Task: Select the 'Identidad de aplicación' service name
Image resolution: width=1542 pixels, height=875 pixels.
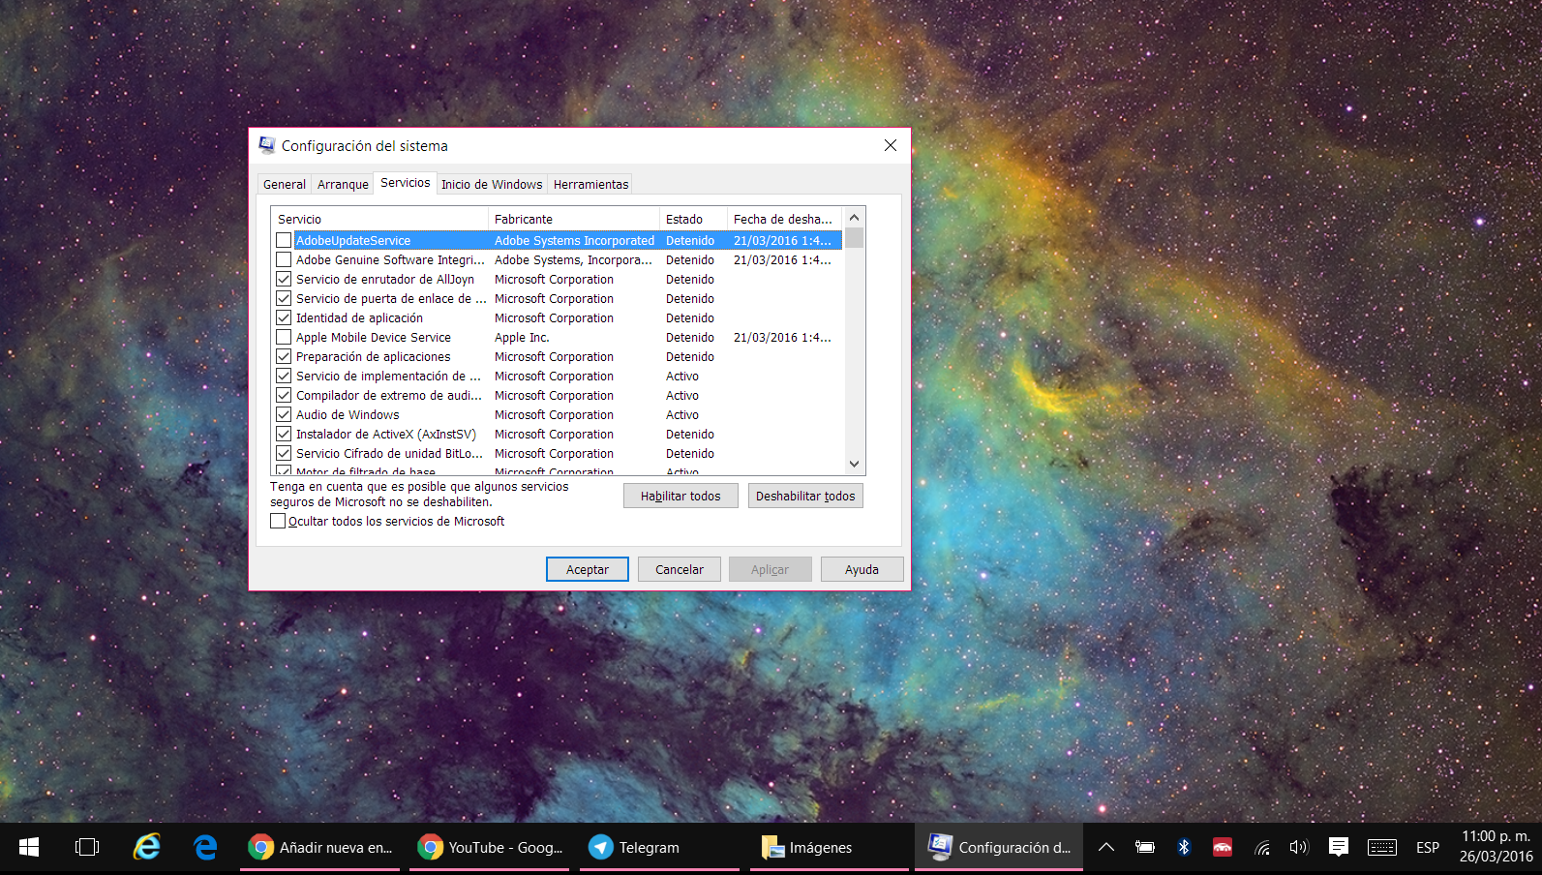Action: tap(359, 317)
